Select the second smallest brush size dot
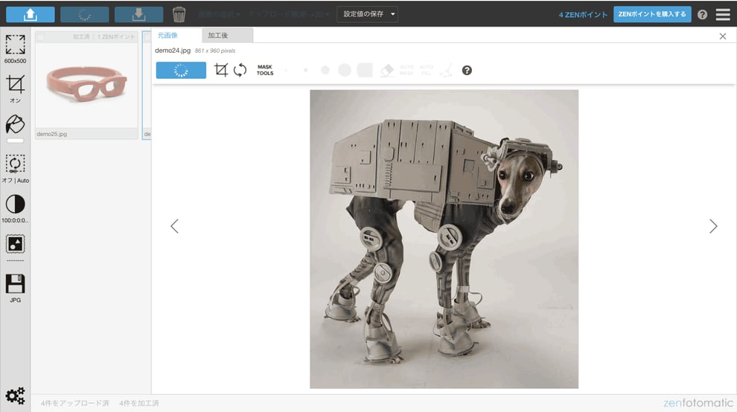The image size is (737, 412). (305, 71)
